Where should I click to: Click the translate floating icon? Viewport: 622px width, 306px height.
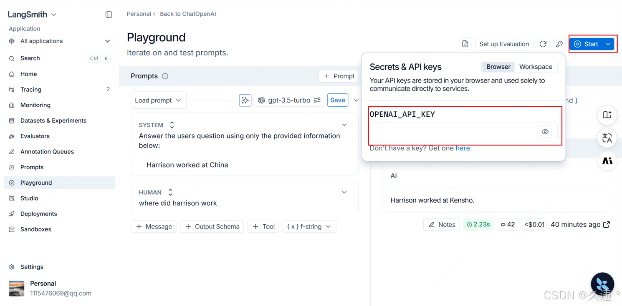pyautogui.click(x=607, y=138)
